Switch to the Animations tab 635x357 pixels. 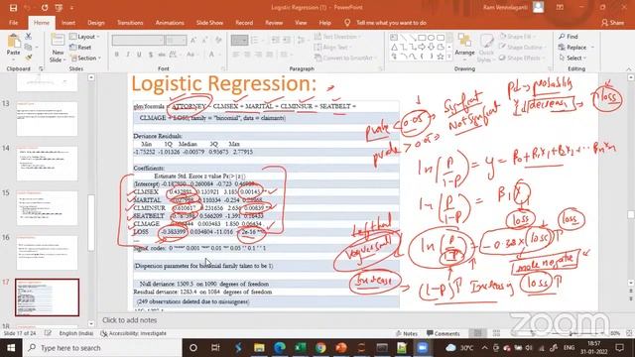(x=170, y=23)
